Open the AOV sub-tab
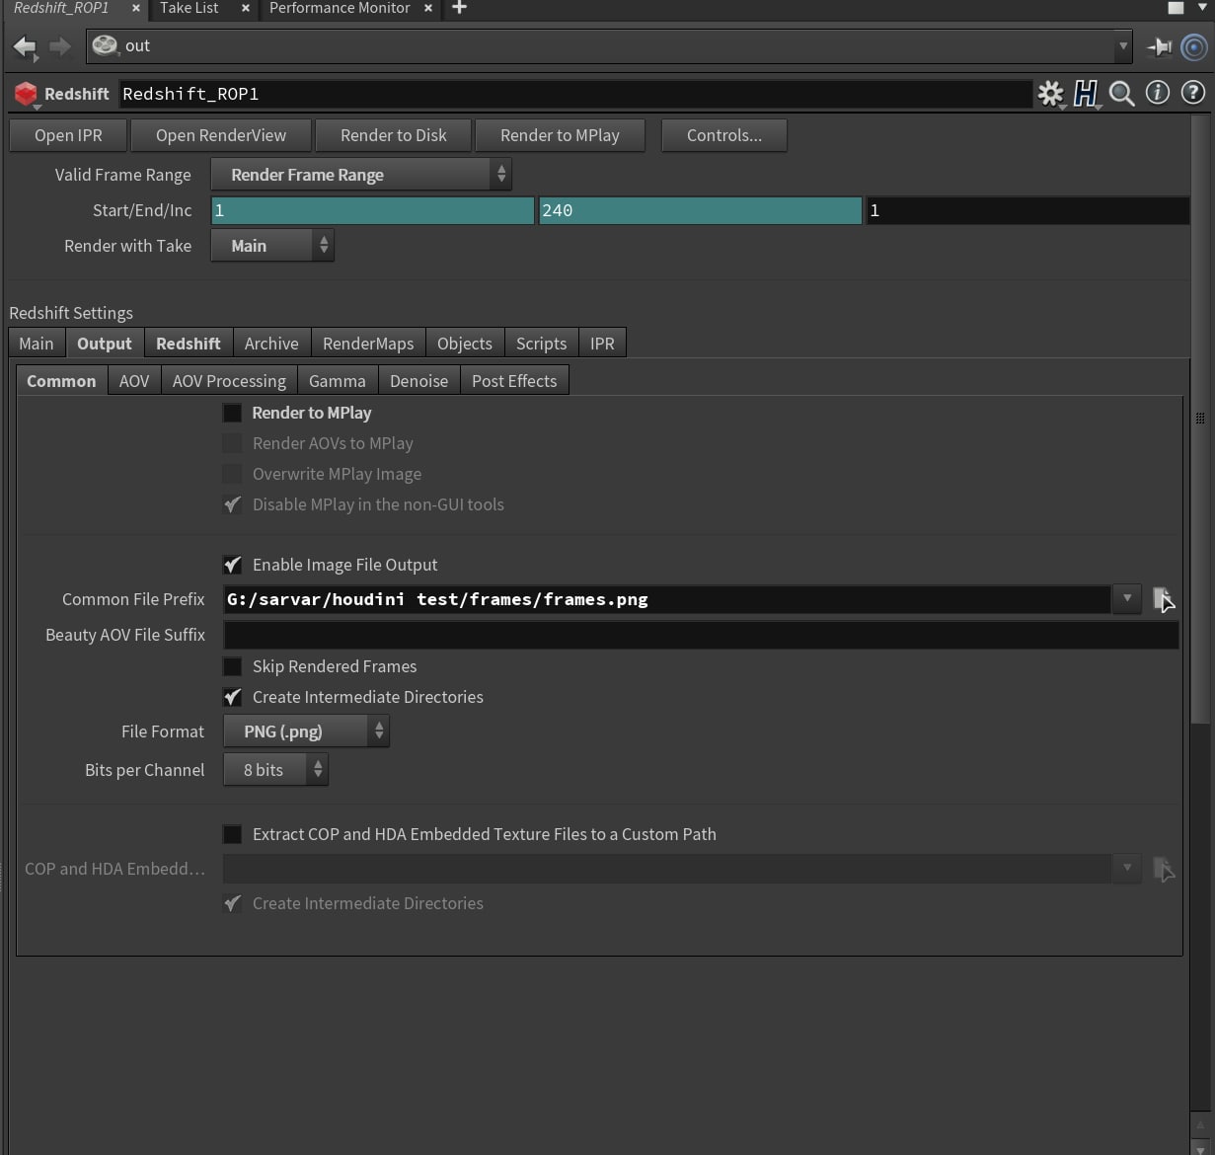Image resolution: width=1215 pixels, height=1155 pixels. tap(134, 381)
